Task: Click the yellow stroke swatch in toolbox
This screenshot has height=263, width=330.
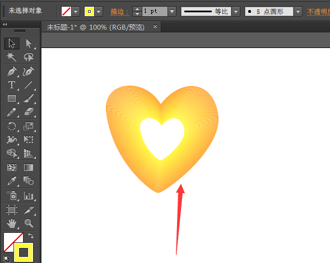Action: click(24, 252)
